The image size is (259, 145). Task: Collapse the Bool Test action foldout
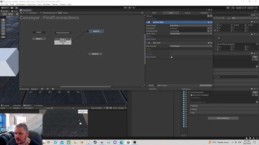click(147, 43)
